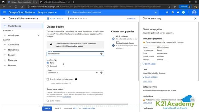Click the browser home icon
Image resolution: width=199 pixels, height=112 pixels.
[22, 7]
